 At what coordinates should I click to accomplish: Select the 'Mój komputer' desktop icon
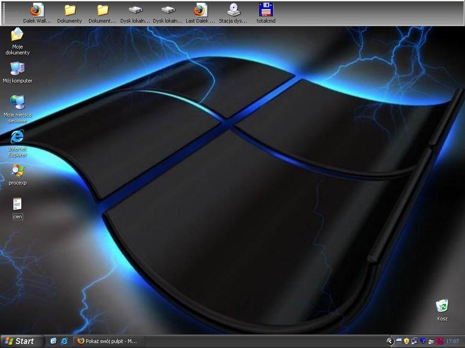pyautogui.click(x=18, y=72)
